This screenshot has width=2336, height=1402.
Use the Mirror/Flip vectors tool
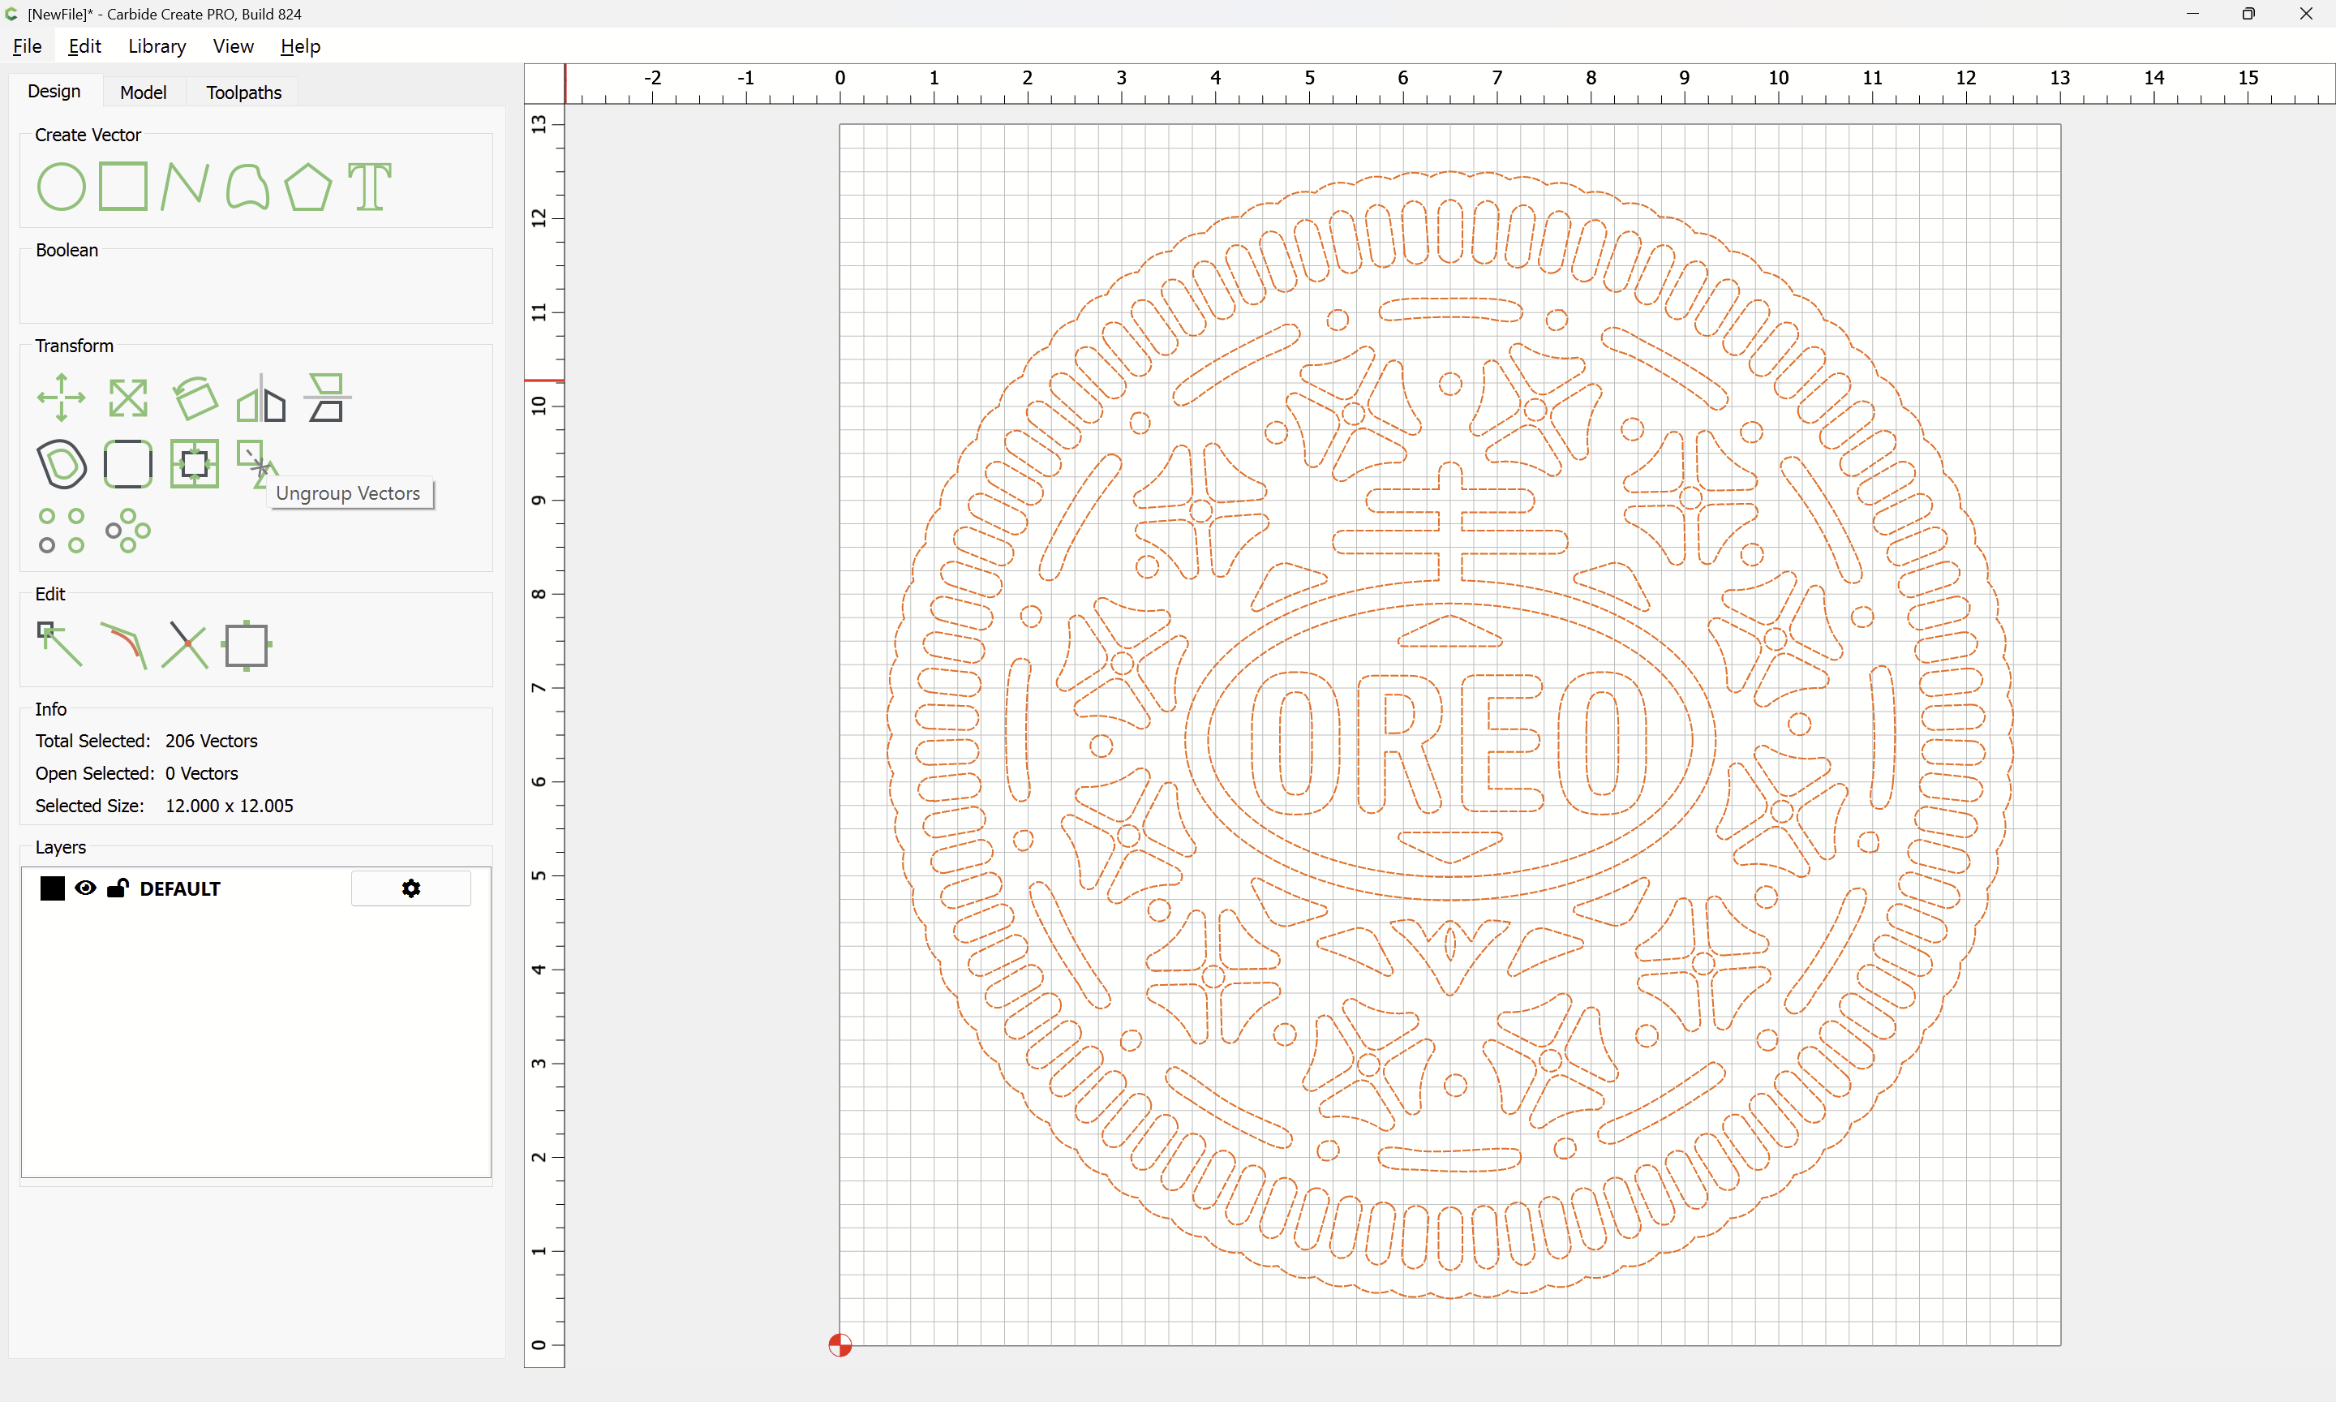pyautogui.click(x=260, y=398)
